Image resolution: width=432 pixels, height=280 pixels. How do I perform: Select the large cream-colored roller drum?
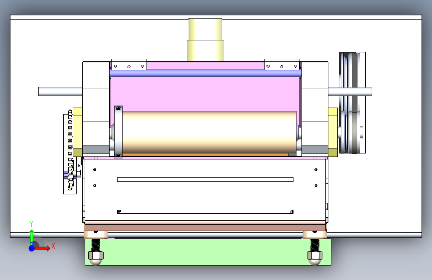pyautogui.click(x=209, y=133)
